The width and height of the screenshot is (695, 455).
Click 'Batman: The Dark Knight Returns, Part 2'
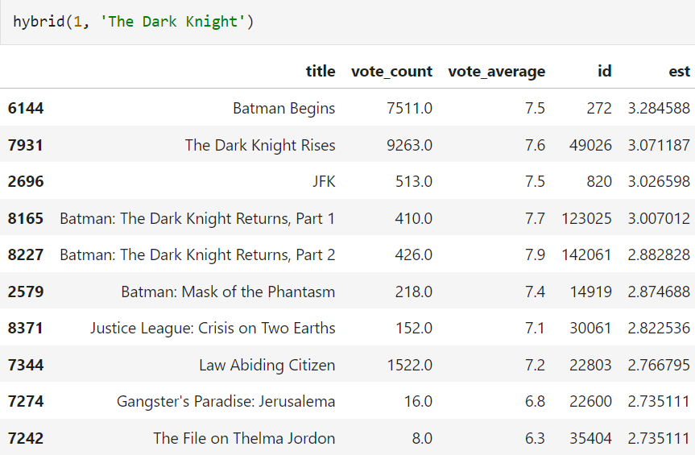point(197,255)
